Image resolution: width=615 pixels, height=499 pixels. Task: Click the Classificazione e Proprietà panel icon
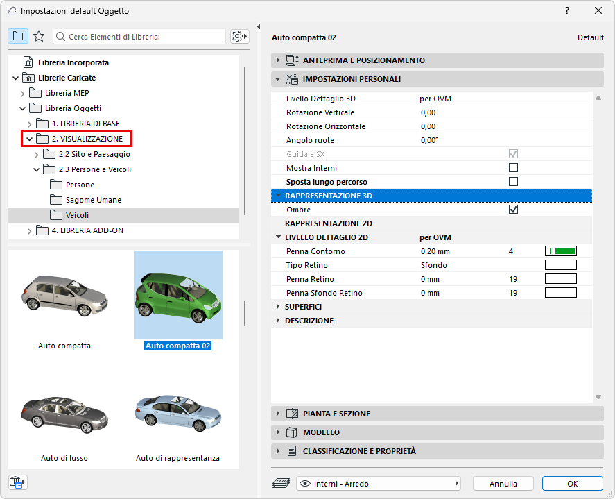pyautogui.click(x=292, y=451)
